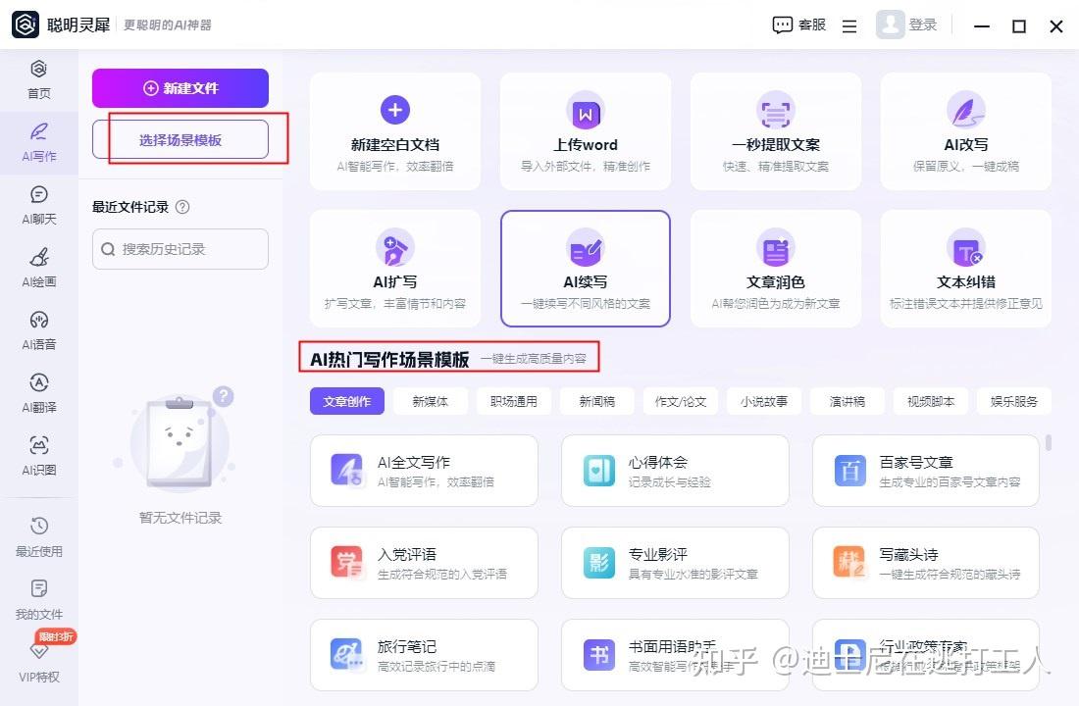The width and height of the screenshot is (1079, 706).
Task: Click the 搜索历史记录 search field
Action: (180, 249)
